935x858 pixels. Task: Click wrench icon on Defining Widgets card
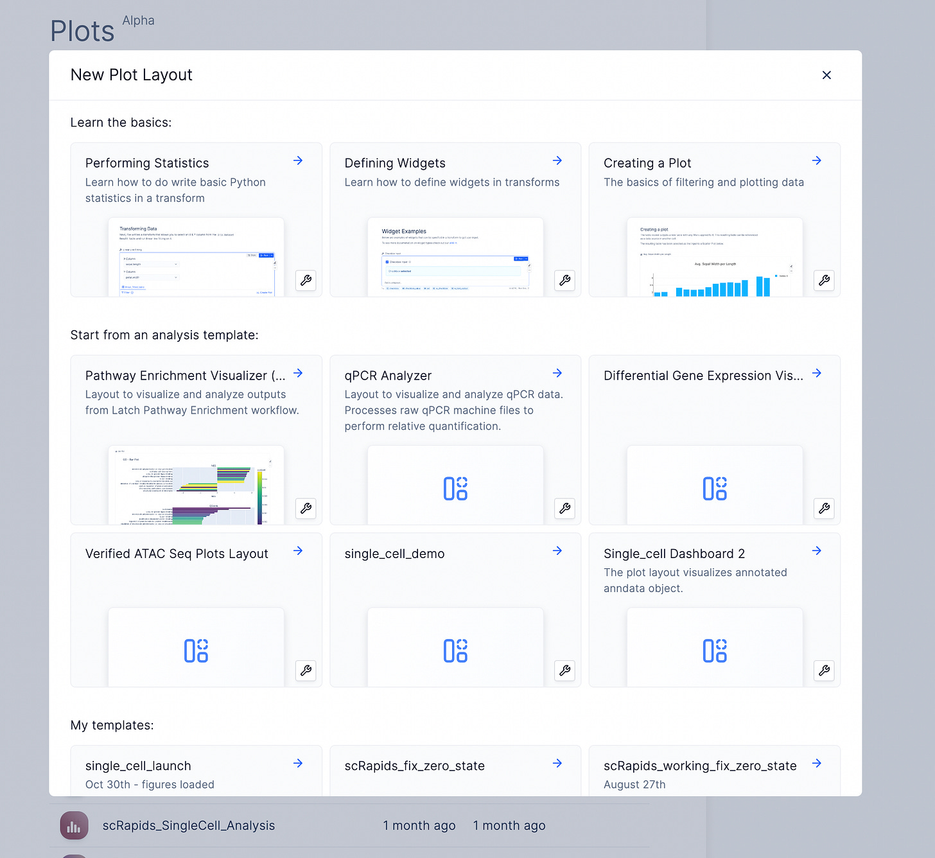pyautogui.click(x=564, y=280)
